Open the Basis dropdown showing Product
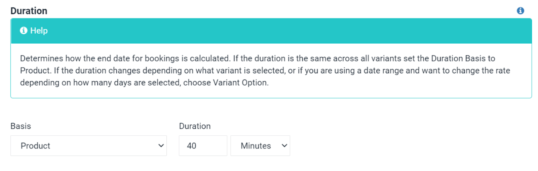This screenshot has width=538, height=171. click(x=88, y=146)
